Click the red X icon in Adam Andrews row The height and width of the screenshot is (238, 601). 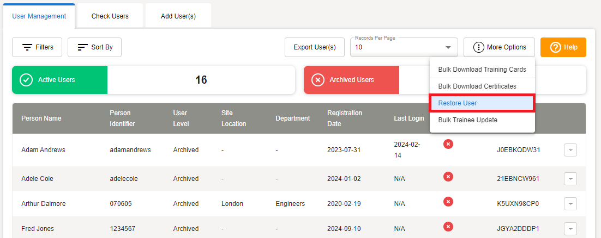click(x=448, y=144)
